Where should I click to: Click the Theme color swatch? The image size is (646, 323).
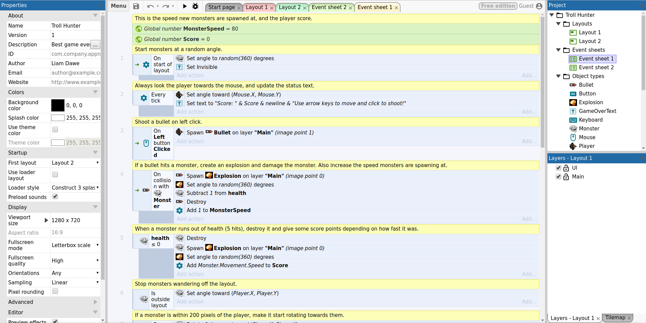click(58, 143)
